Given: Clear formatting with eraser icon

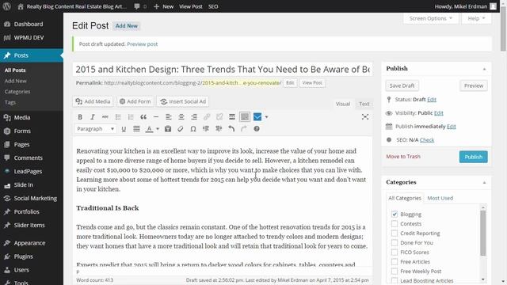Looking at the screenshot, I should (x=181, y=129).
